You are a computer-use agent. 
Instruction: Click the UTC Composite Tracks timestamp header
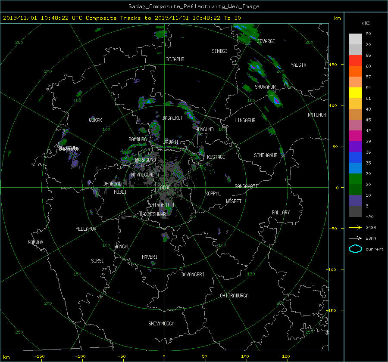122,18
